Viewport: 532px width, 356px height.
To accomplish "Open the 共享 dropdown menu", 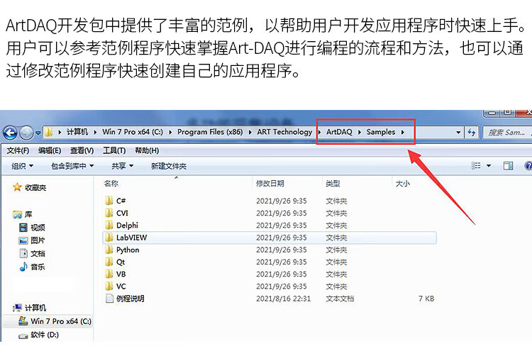I will (123, 166).
